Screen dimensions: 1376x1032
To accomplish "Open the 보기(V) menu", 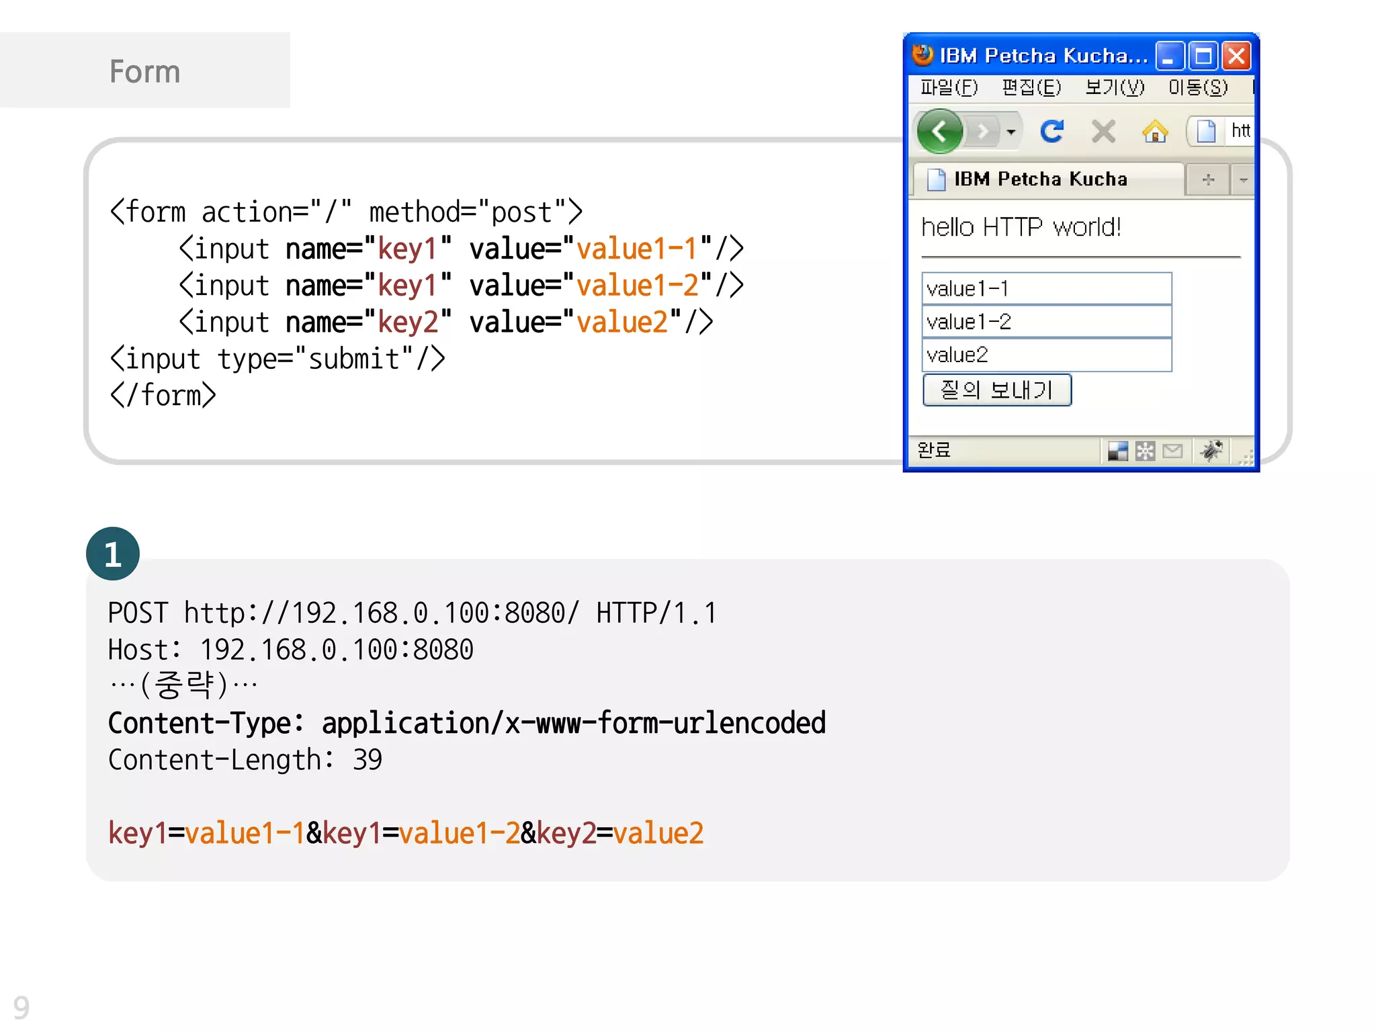I will [1115, 87].
